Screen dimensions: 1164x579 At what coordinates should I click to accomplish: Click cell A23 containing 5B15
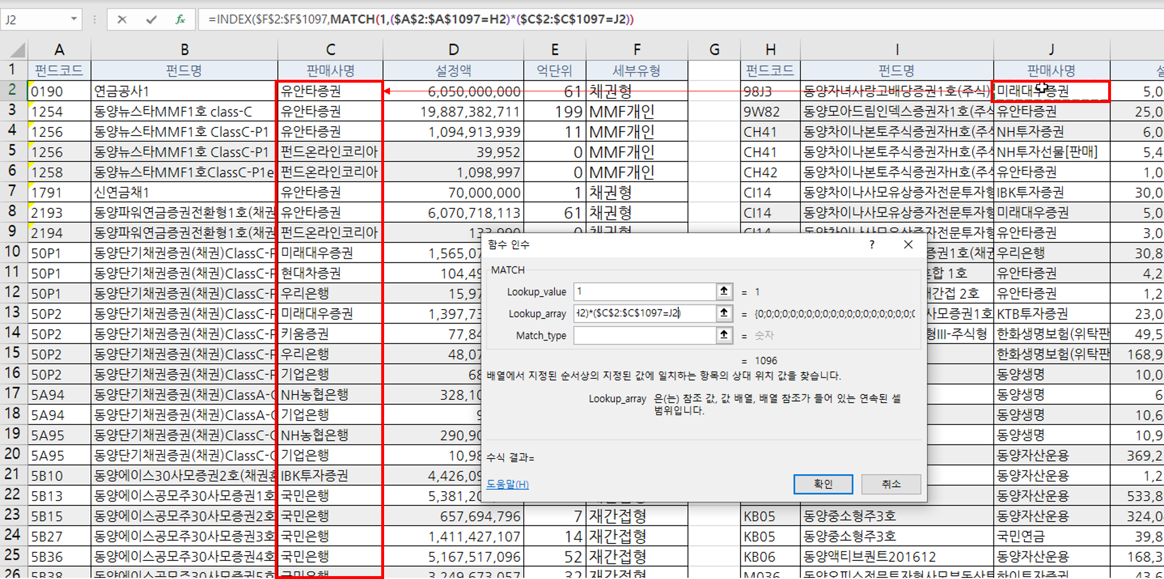[59, 516]
